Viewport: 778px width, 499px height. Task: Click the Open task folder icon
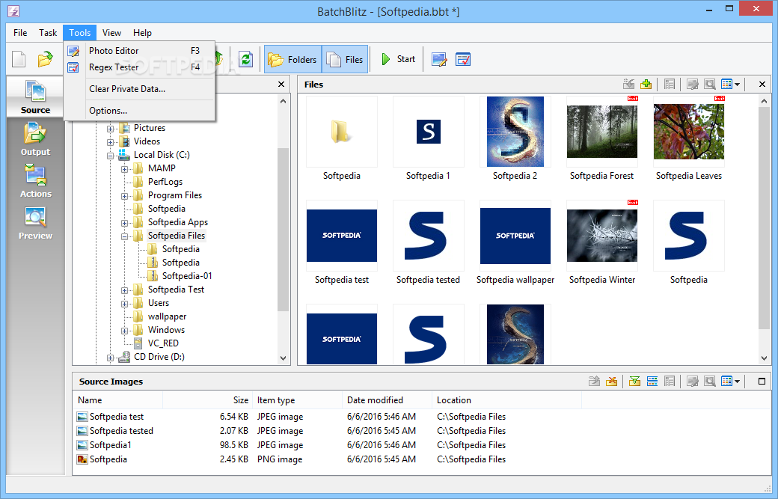[x=45, y=60]
